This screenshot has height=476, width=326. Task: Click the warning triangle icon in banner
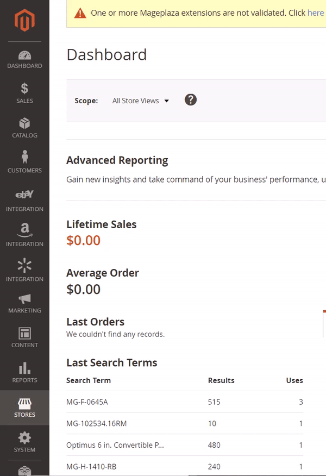click(80, 13)
